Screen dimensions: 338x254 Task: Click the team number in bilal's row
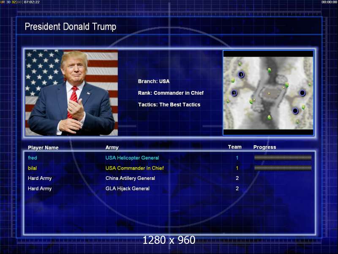click(237, 168)
